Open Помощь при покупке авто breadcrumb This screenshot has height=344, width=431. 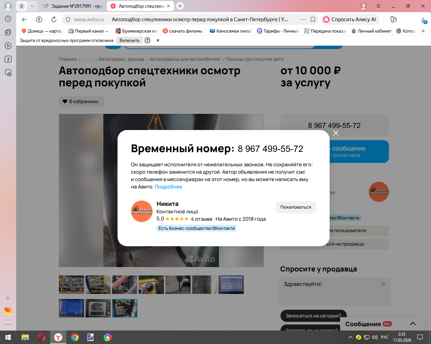254,59
